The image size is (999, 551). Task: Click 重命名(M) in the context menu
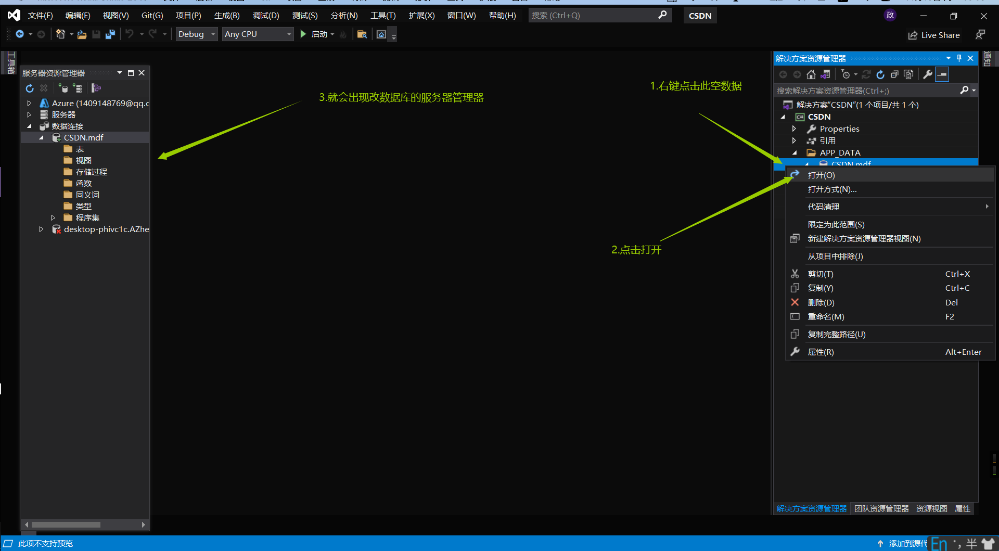(826, 316)
